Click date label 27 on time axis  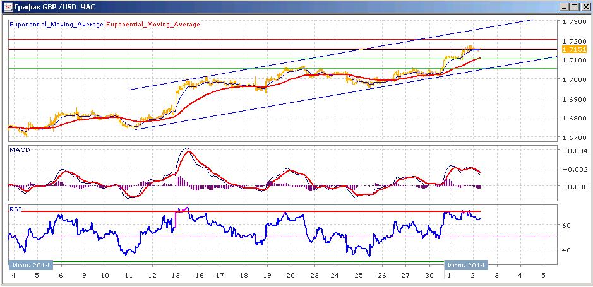405,275
